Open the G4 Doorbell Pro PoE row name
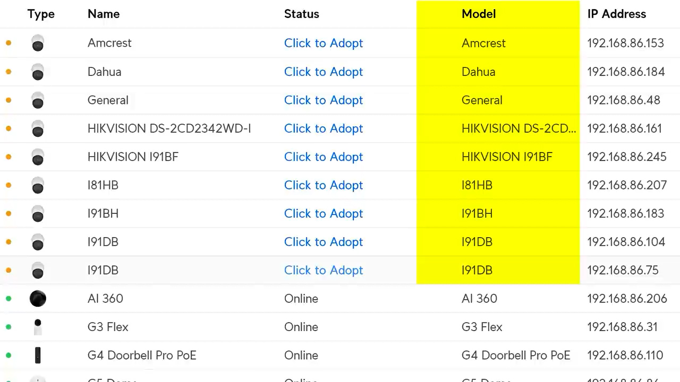The height and width of the screenshot is (382, 680). 142,355
